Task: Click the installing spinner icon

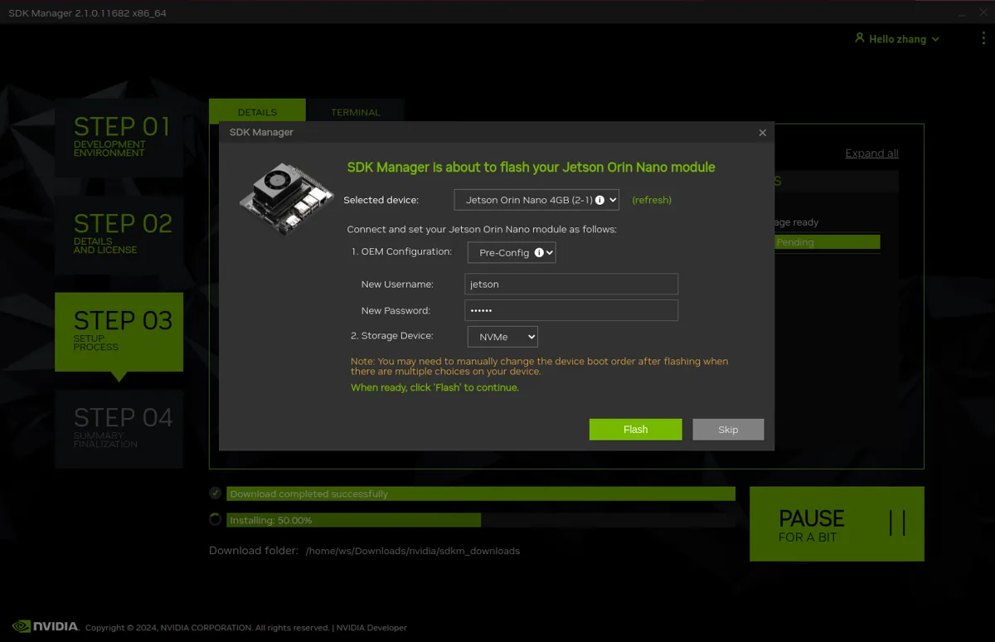Action: pyautogui.click(x=216, y=520)
